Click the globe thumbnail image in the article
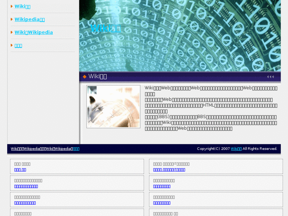This screenshot has width=288, height=216. pyautogui.click(x=113, y=107)
